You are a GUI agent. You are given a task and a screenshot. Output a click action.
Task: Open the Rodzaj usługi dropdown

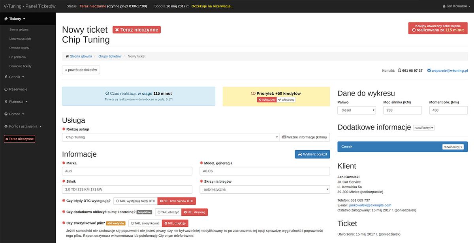pos(171,137)
